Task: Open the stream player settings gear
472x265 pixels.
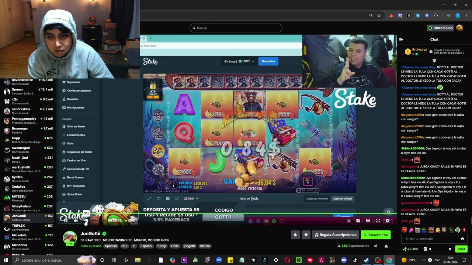Action: pyautogui.click(x=387, y=220)
